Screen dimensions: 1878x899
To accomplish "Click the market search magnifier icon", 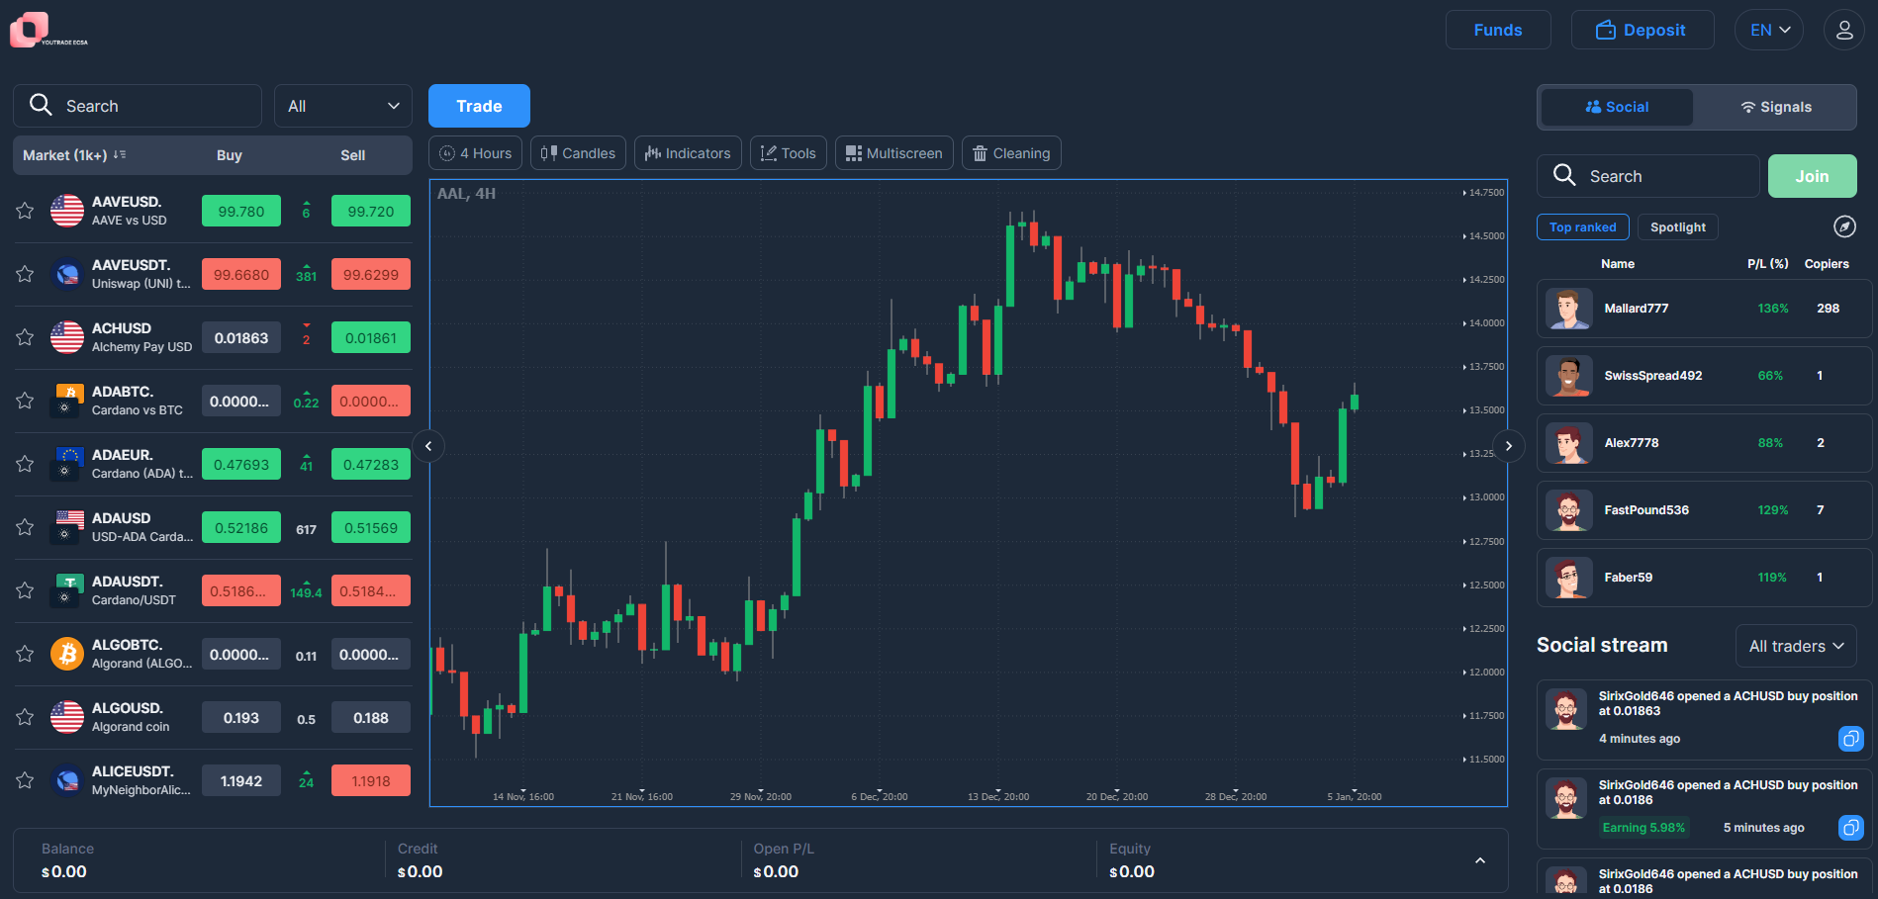I will click(x=41, y=105).
